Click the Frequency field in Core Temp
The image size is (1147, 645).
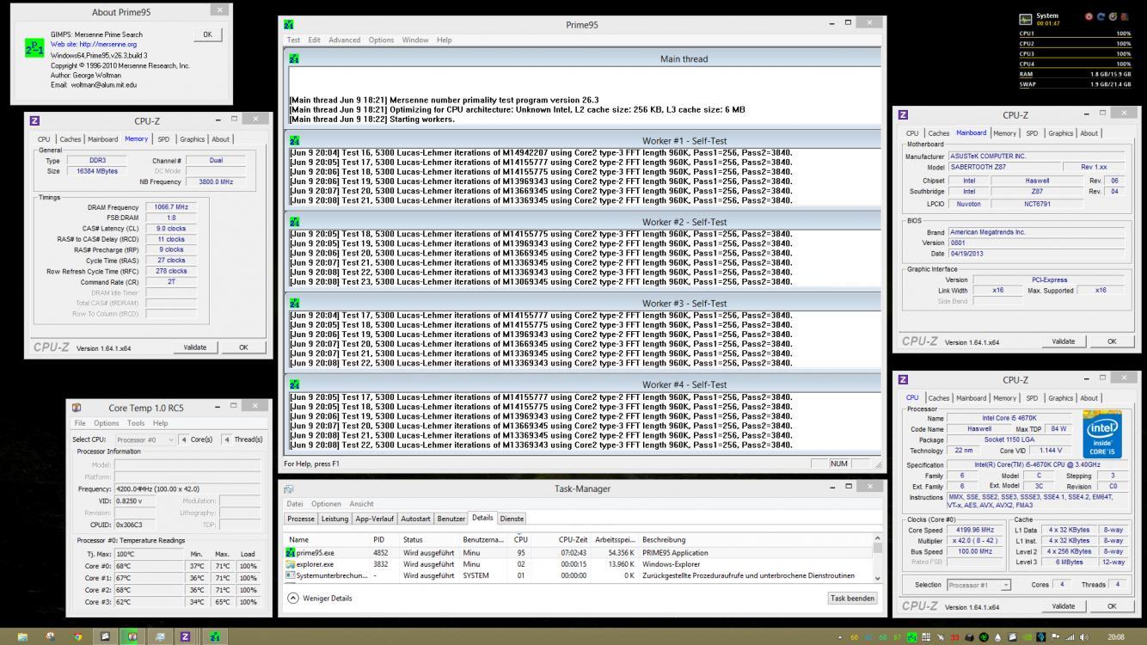coord(187,488)
